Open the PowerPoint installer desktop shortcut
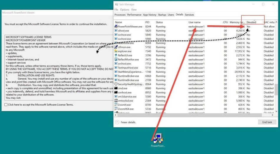280x154 pixels. pyautogui.click(x=158, y=140)
